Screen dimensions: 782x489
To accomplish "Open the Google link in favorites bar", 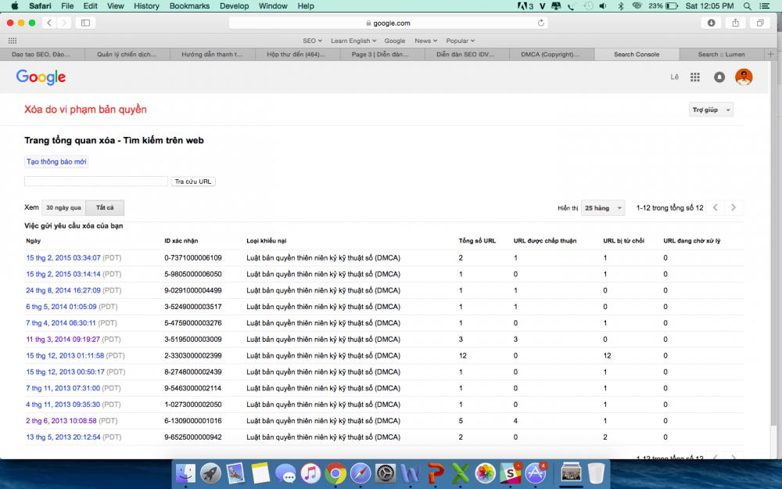I will (x=394, y=41).
